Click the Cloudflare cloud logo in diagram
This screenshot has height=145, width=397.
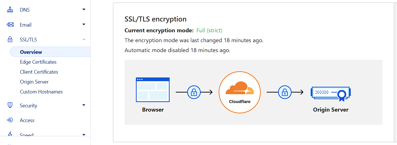(240, 88)
